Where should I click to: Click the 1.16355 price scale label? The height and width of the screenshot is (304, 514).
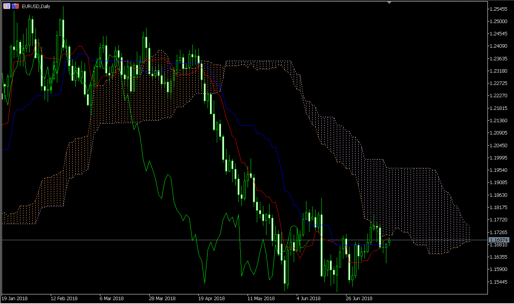tap(498, 257)
